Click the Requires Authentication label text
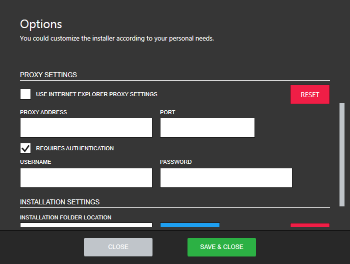The width and height of the screenshot is (350, 264). [x=75, y=148]
